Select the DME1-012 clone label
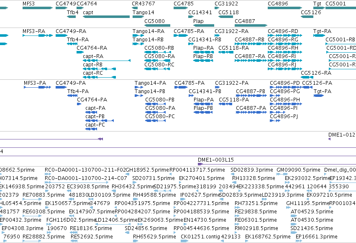 (342, 134)
